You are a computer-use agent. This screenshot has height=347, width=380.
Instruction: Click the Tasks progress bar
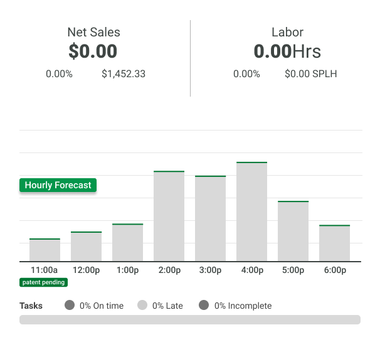189,320
